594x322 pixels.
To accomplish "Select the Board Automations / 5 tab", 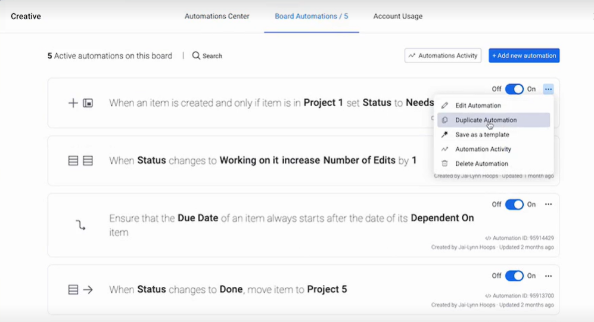I will [x=312, y=16].
